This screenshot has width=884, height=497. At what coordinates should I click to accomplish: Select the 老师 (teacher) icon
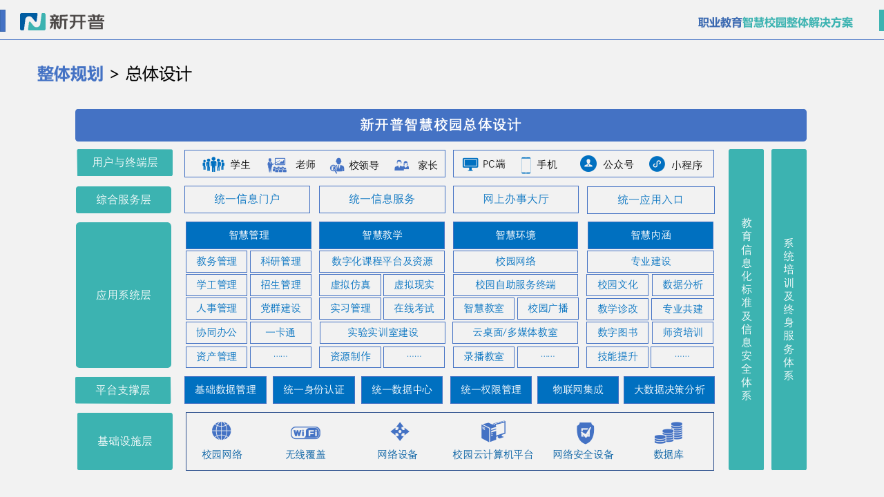pos(279,164)
